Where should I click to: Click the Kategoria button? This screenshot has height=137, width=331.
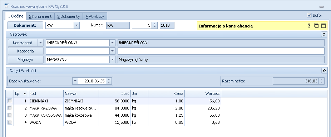click(25, 51)
